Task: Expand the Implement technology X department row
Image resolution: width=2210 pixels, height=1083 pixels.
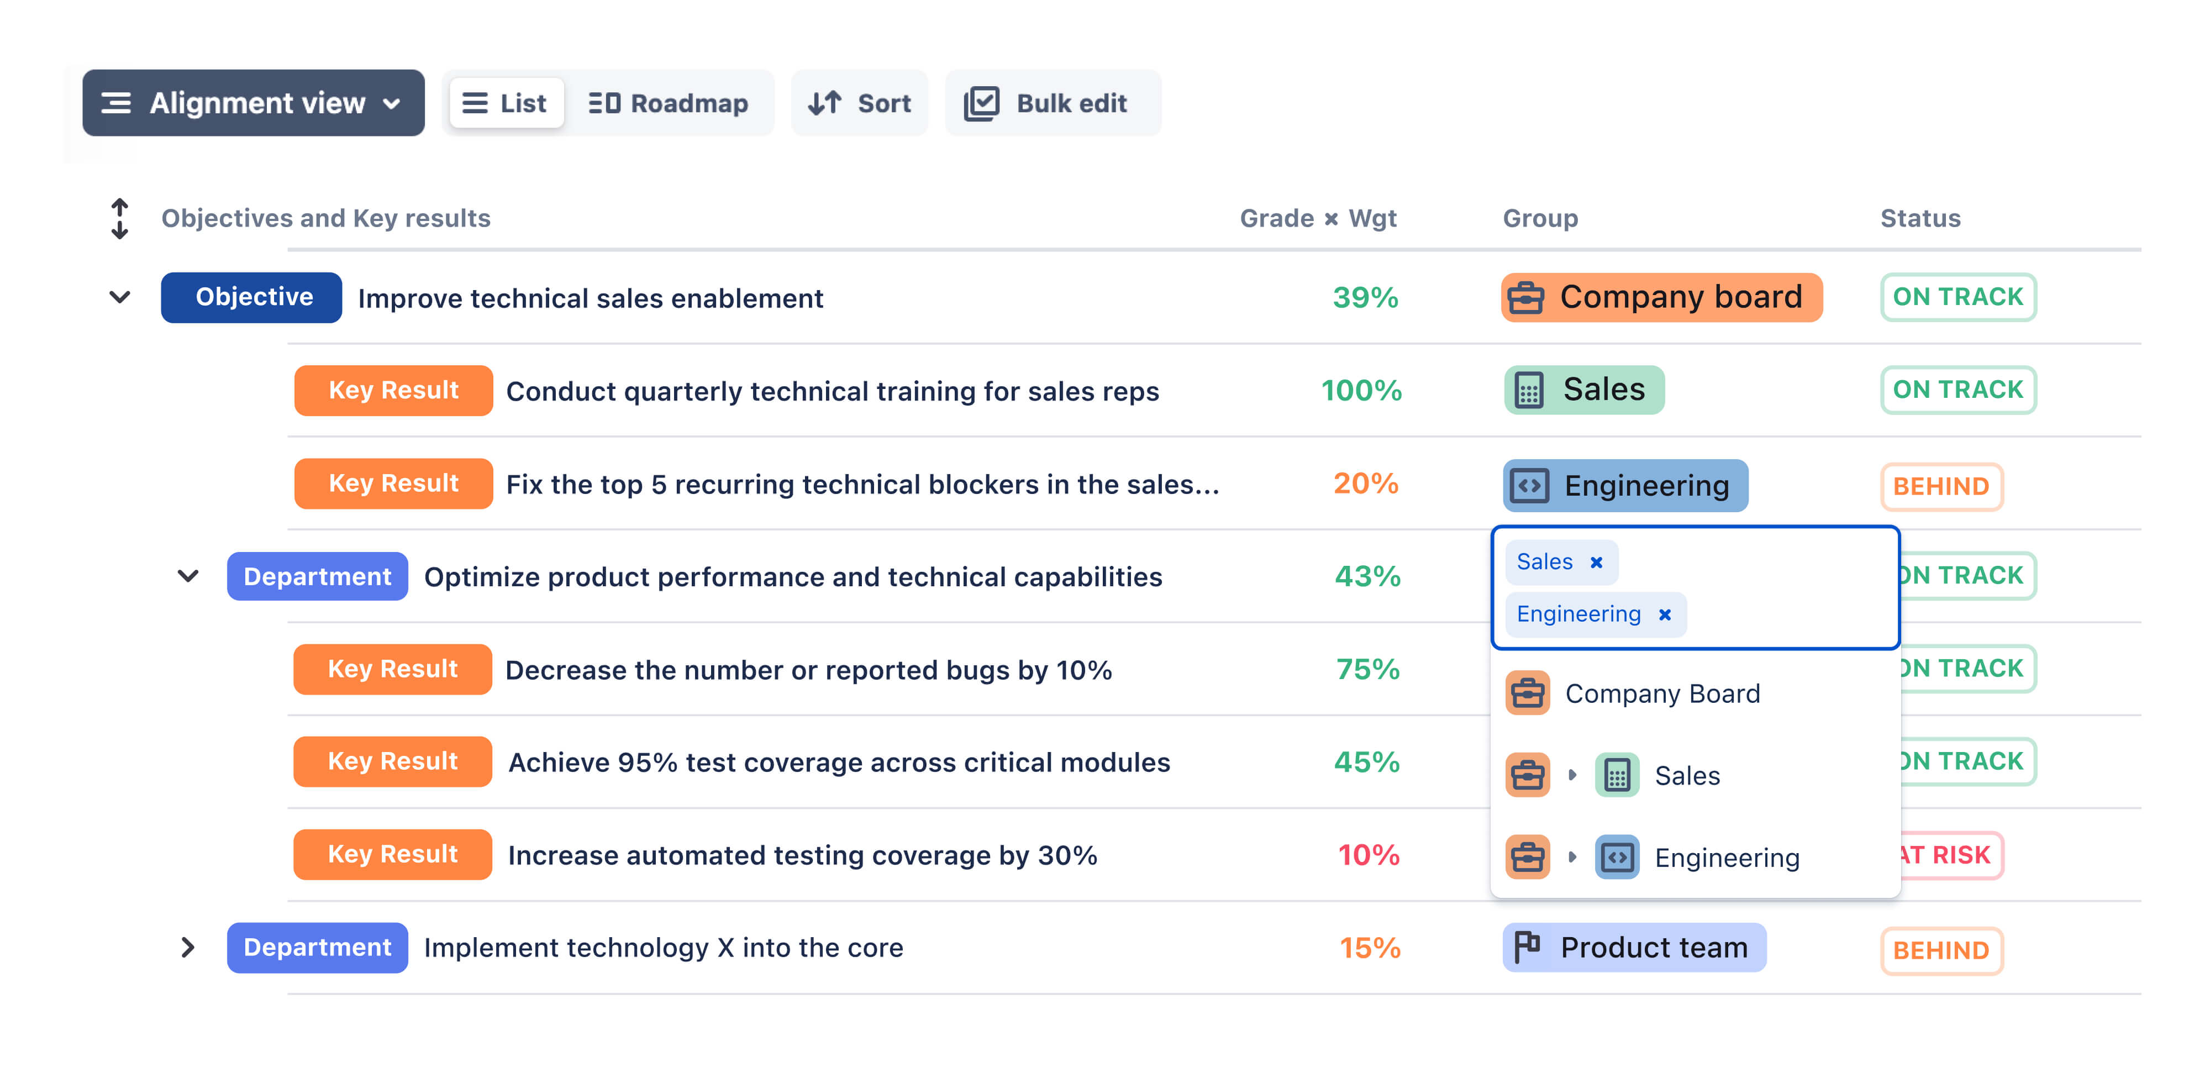Action: (188, 947)
